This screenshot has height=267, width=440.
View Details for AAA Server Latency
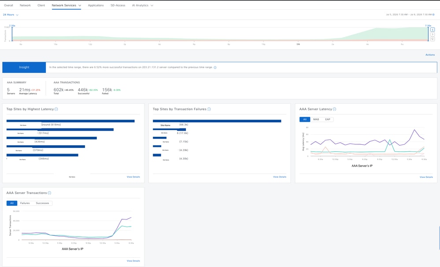tap(426, 177)
